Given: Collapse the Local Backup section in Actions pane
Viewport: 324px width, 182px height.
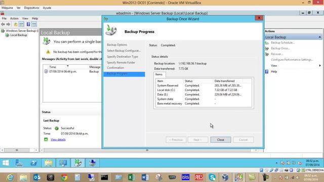Looking at the screenshot, I should 319,37.
